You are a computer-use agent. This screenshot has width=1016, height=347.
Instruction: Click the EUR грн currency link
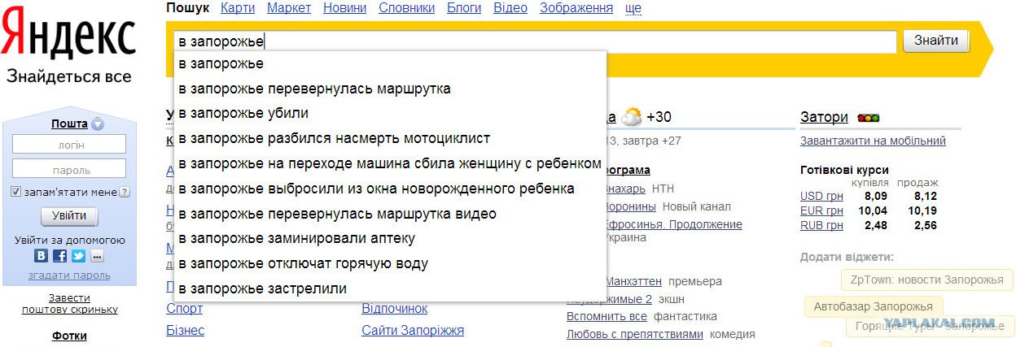(821, 210)
